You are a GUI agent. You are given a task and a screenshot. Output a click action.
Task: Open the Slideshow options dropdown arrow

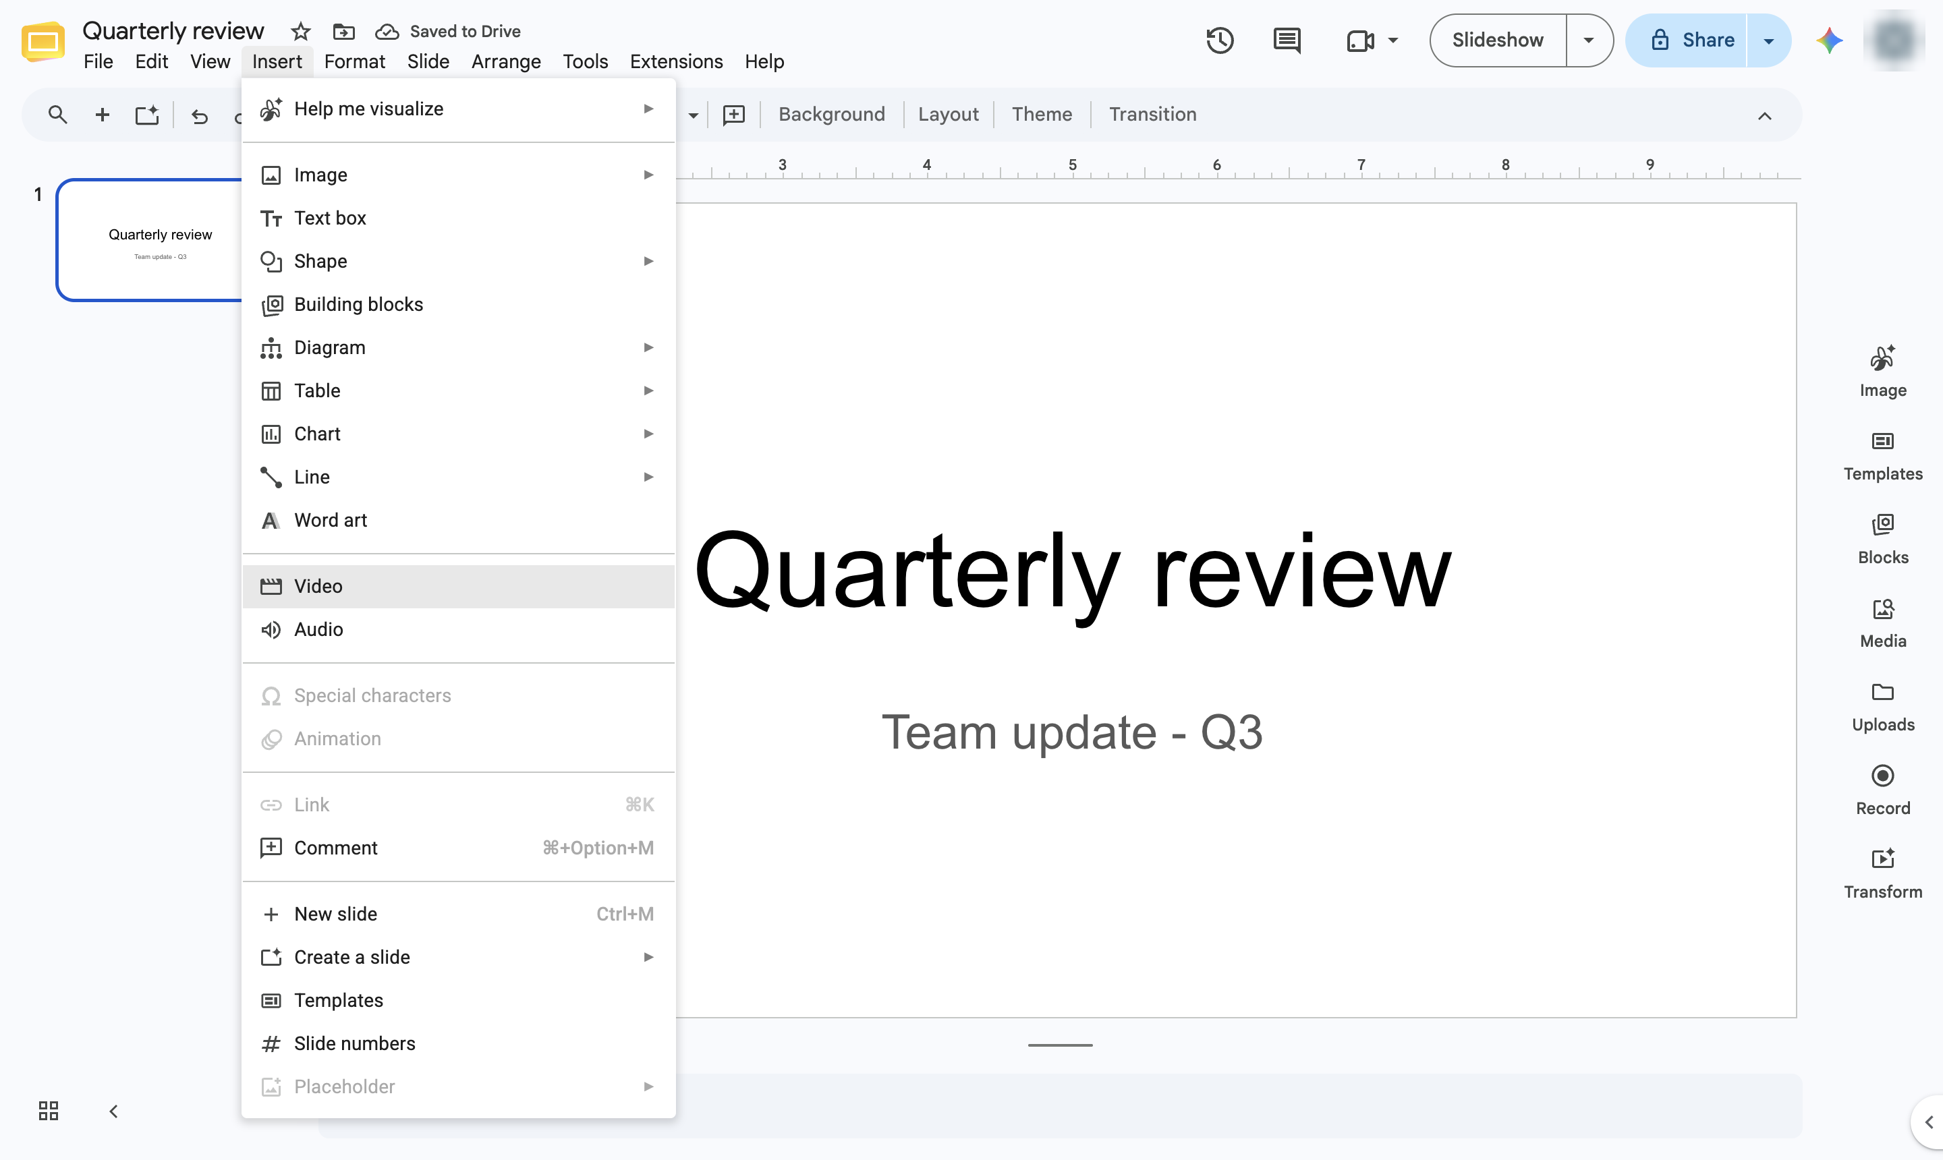pos(1588,40)
